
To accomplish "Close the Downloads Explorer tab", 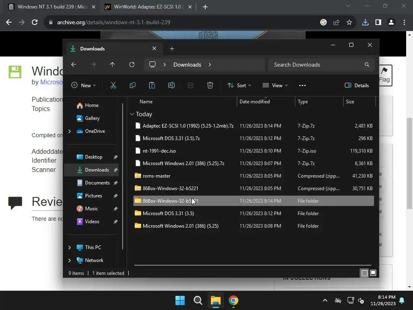I will click(154, 48).
